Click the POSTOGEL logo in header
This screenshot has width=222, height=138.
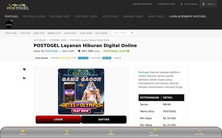point(18,7)
